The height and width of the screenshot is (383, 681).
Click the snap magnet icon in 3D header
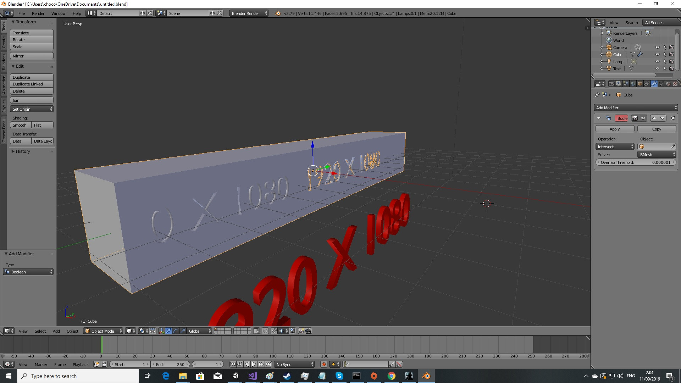tap(274, 331)
